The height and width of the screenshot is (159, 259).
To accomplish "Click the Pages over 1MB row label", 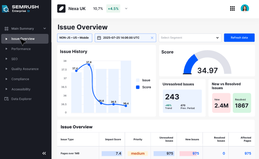I will point(70,153).
